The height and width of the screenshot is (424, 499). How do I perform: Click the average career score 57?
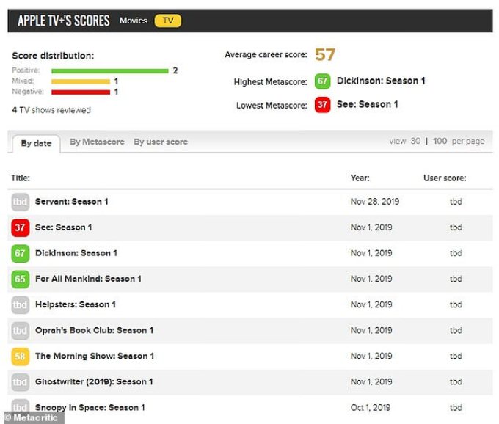tap(325, 55)
